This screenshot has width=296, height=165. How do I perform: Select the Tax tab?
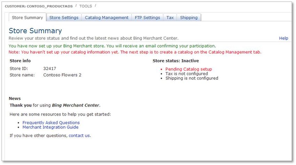click(x=170, y=17)
